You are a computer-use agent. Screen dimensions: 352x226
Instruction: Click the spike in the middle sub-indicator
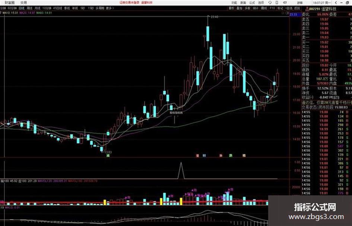(181, 170)
